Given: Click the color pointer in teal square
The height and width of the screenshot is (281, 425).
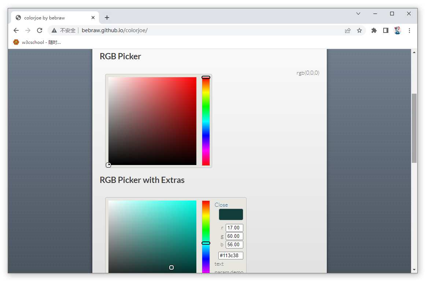Looking at the screenshot, I should [x=171, y=267].
